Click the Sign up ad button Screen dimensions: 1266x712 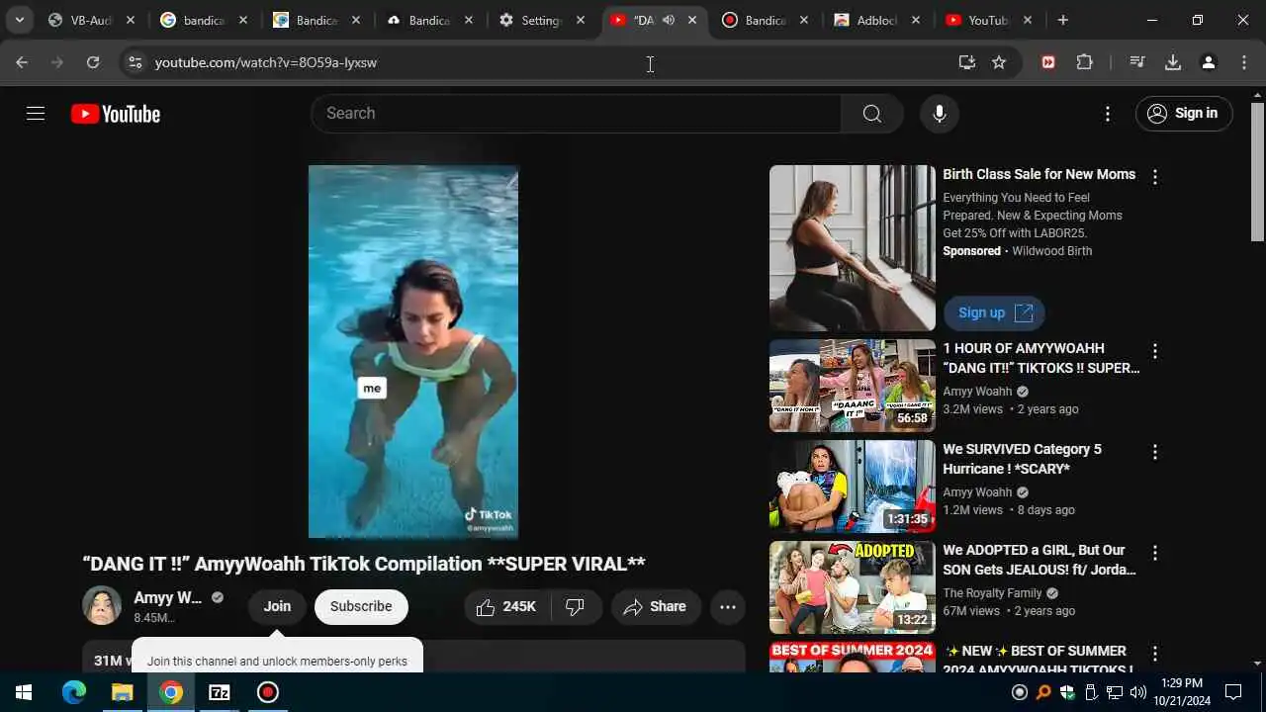click(994, 313)
